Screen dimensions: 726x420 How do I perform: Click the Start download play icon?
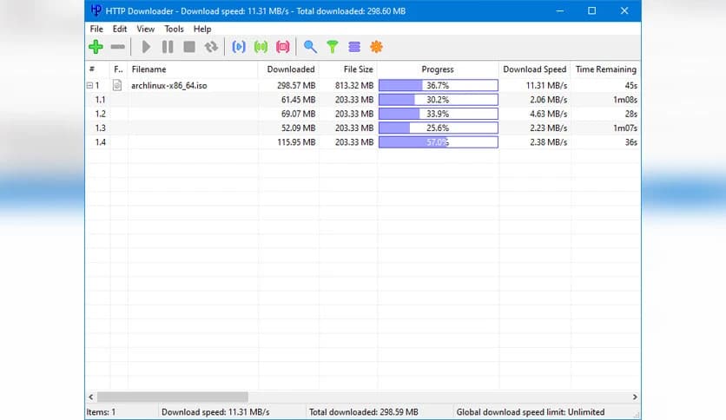(146, 47)
